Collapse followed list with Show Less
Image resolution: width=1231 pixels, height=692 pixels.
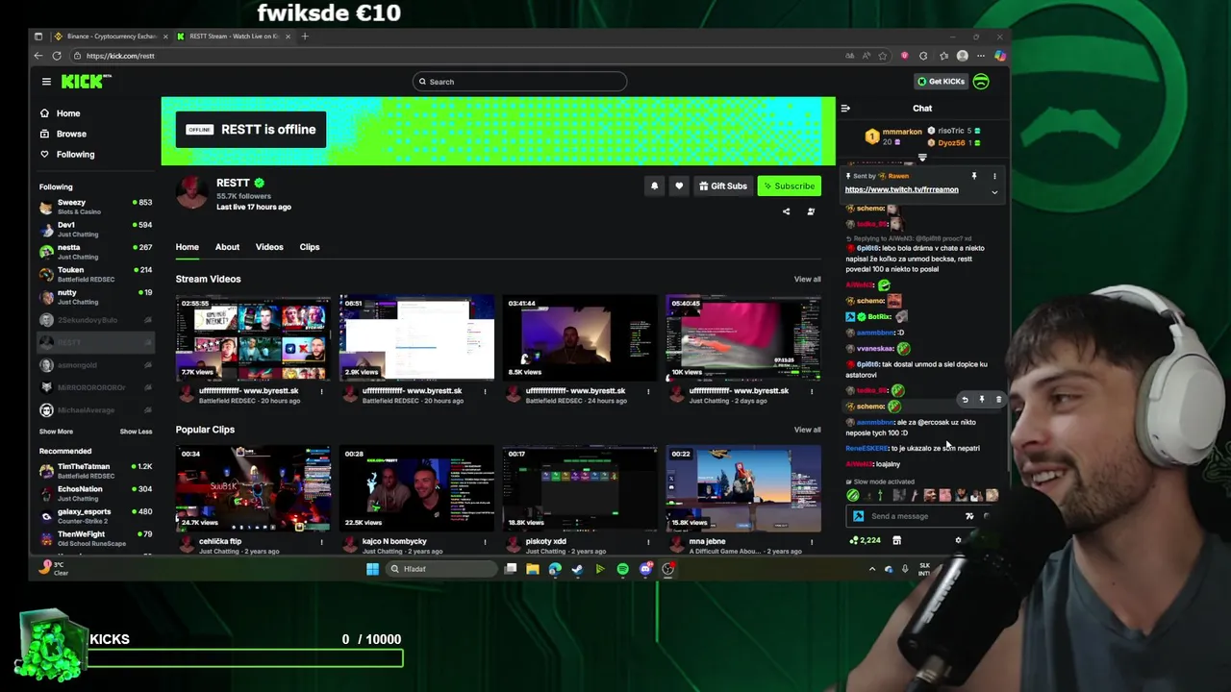tap(136, 432)
